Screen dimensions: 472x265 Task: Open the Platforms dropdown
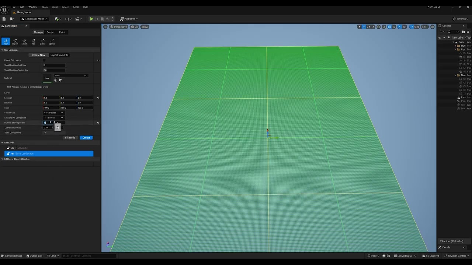click(x=129, y=19)
